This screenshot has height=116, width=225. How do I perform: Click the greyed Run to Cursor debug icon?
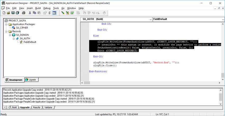[x=98, y=13]
